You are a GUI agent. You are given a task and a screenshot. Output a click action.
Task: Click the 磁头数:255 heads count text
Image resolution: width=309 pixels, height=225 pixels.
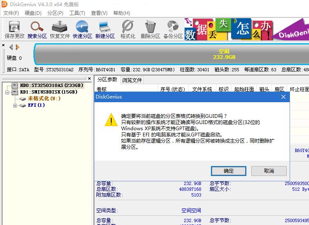pyautogui.click(x=227, y=70)
